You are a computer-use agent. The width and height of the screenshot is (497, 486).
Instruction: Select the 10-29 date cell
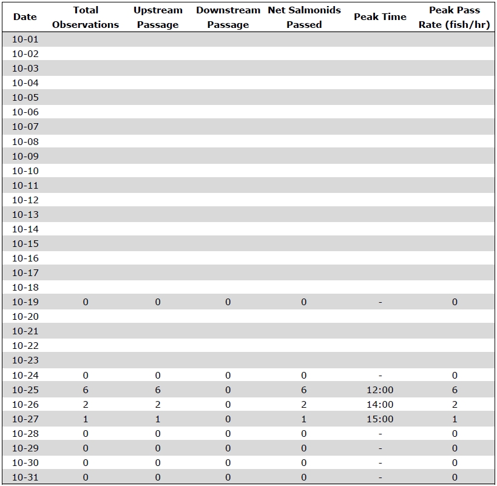25,448
